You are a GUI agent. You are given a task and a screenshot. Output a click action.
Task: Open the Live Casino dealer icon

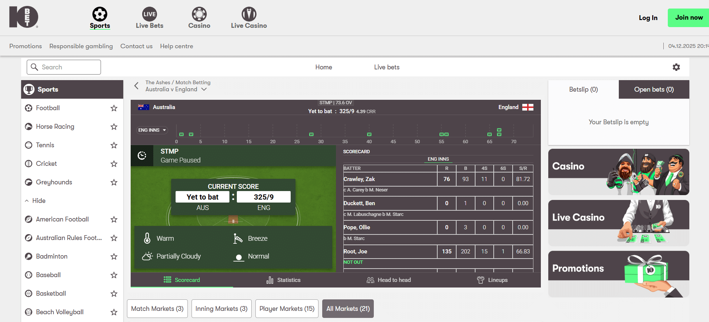249,14
